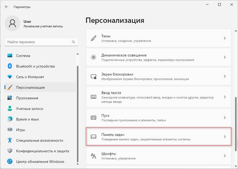Click the Персонализация paintbrush sidebar icon
The width and height of the screenshot is (238, 169).
point(10,87)
